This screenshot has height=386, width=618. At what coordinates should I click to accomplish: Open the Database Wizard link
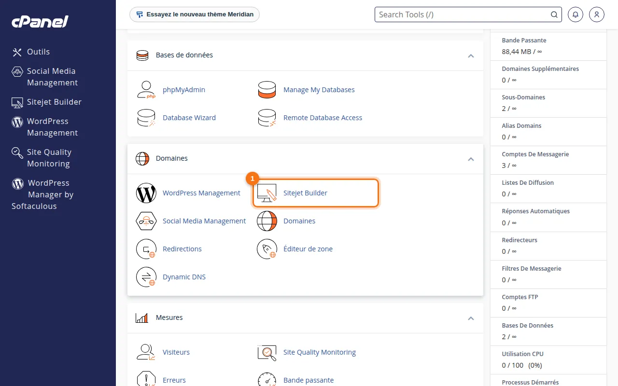[189, 118]
